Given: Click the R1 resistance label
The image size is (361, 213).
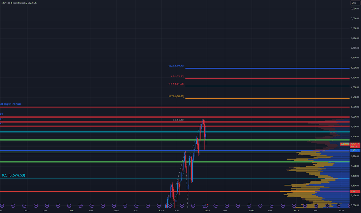Looking at the screenshot, I should pyautogui.click(x=2, y=124).
